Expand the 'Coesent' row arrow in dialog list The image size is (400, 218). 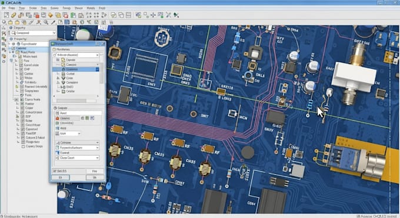98,65
